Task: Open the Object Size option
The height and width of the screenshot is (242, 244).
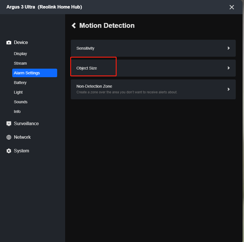Action: (x=153, y=68)
